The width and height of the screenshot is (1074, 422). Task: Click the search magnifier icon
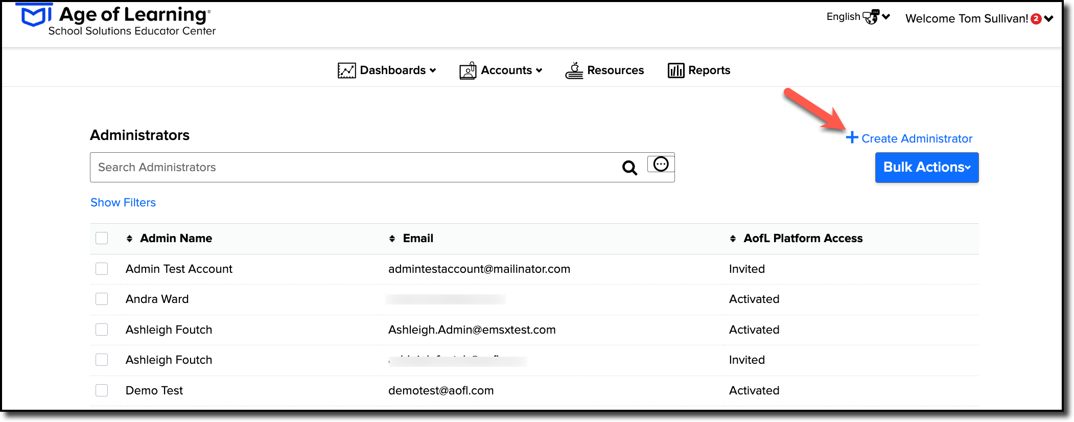coord(629,168)
